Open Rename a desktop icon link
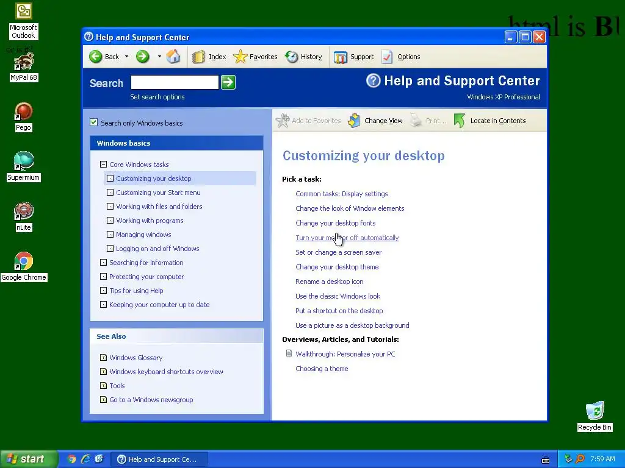Viewport: 625px width, 468px height. coord(329,282)
